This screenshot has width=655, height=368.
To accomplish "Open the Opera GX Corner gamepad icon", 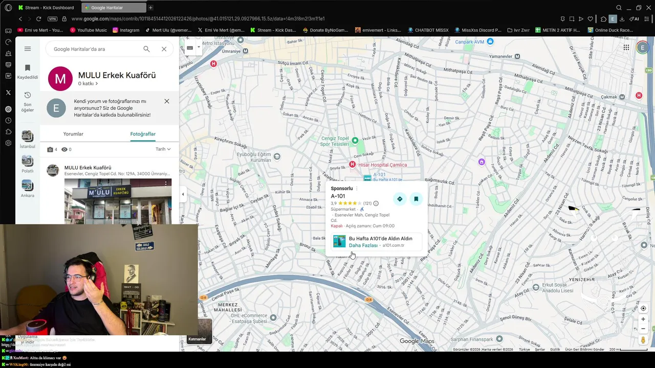I will click(x=8, y=30).
